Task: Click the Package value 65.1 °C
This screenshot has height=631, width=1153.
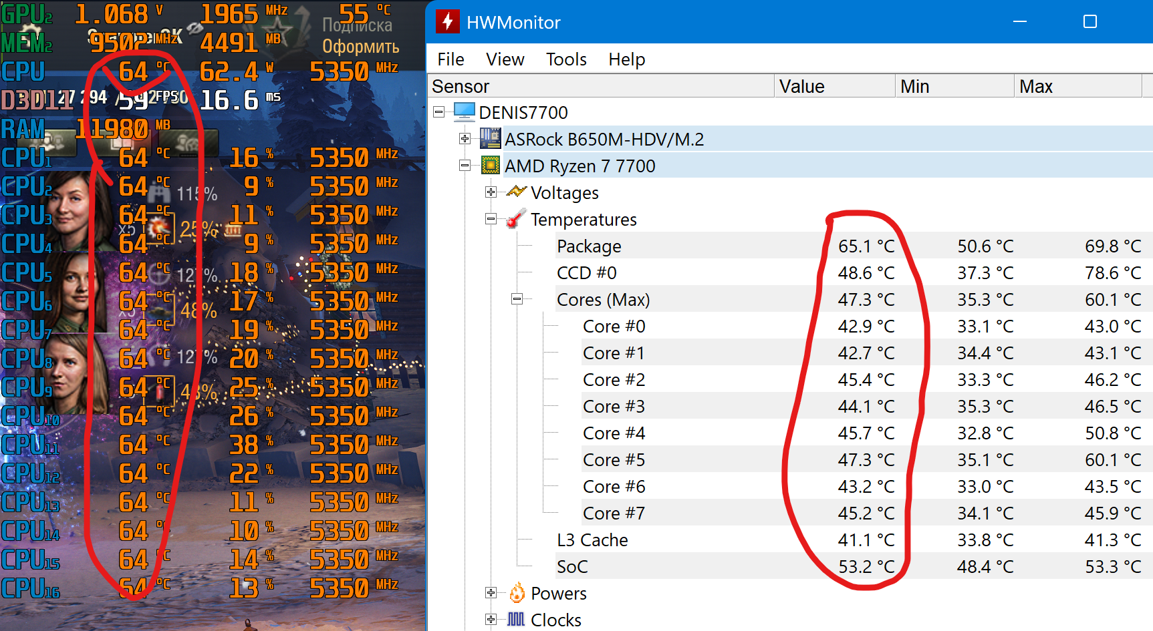Action: [x=866, y=246]
